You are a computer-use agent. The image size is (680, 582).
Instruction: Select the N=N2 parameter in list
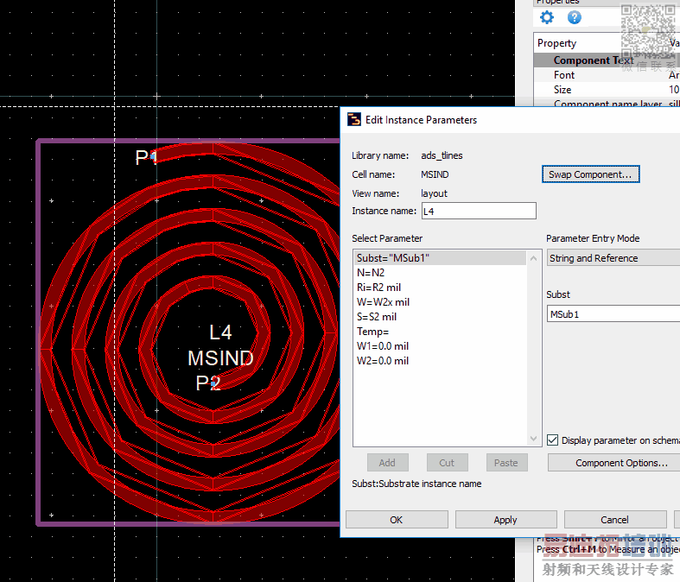click(371, 273)
